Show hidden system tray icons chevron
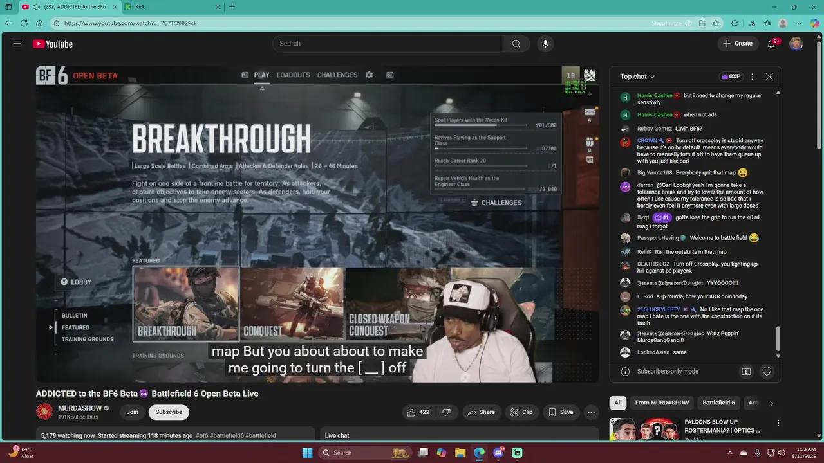 pyautogui.click(x=730, y=453)
